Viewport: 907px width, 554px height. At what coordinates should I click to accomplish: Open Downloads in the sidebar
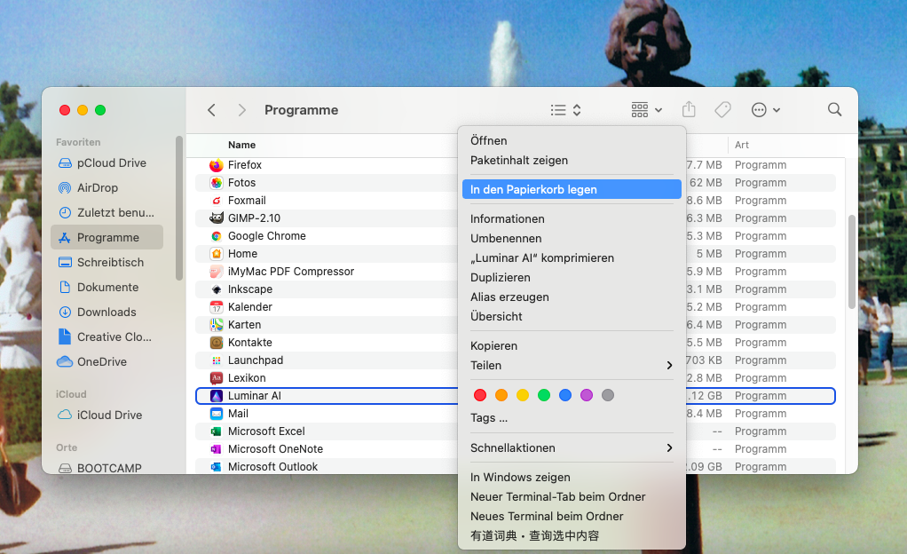coord(107,313)
